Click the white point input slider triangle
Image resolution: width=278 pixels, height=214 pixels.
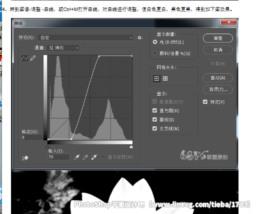(x=131, y=147)
